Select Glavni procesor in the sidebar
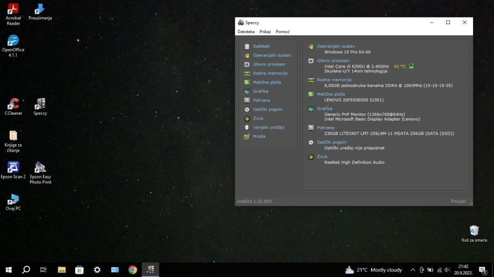The image size is (494, 277). click(x=269, y=64)
